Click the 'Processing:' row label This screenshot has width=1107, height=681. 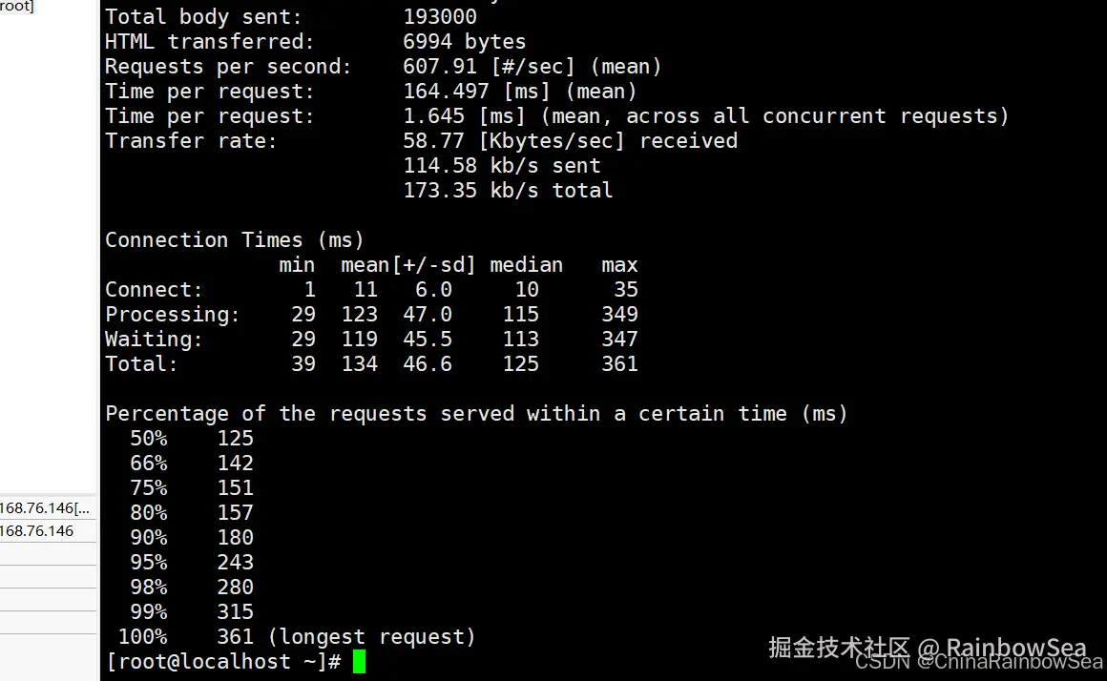[173, 314]
